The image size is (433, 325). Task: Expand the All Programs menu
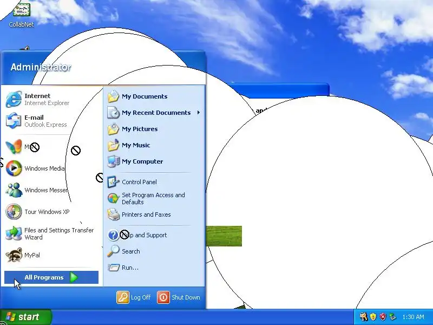[x=51, y=277]
